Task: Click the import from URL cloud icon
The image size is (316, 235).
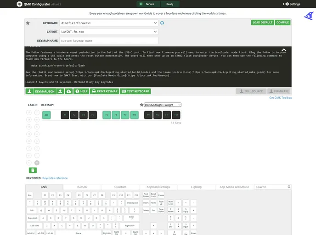Action: pyautogui.click(x=69, y=91)
